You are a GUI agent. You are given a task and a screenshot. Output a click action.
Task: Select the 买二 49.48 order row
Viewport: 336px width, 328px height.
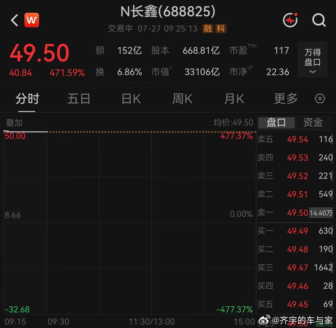tap(295, 249)
